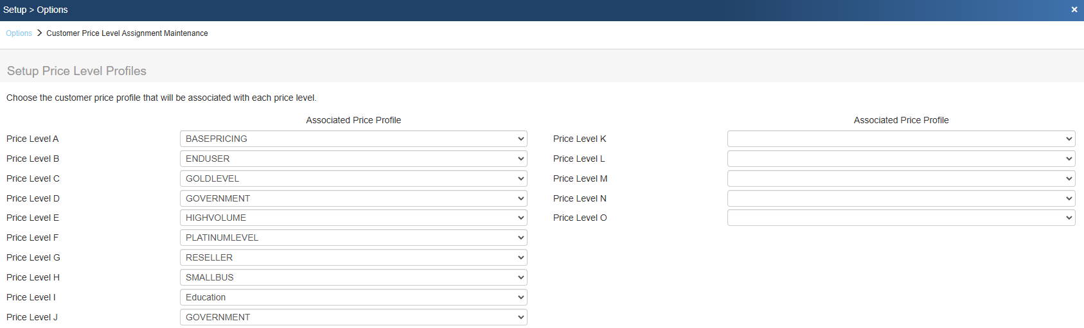
Task: Open the empty Price Level K dropdown
Action: point(901,139)
